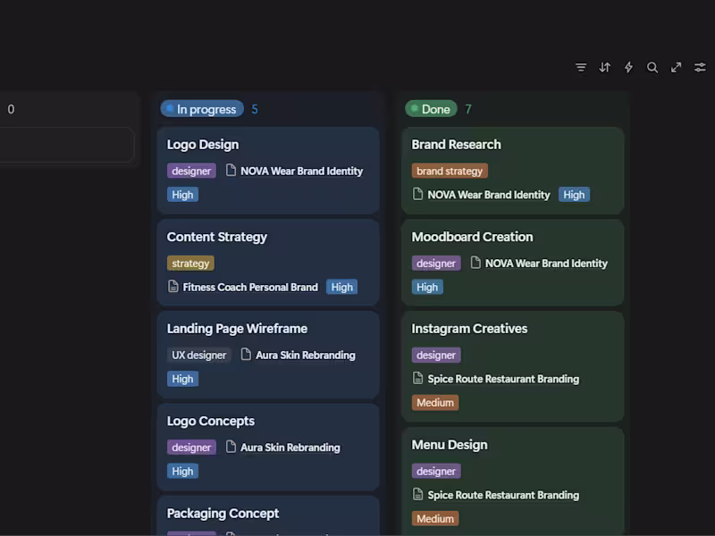Click page icon beside NOVA Wear on Logo Design
Viewport: 715px width, 536px height.
tap(231, 171)
